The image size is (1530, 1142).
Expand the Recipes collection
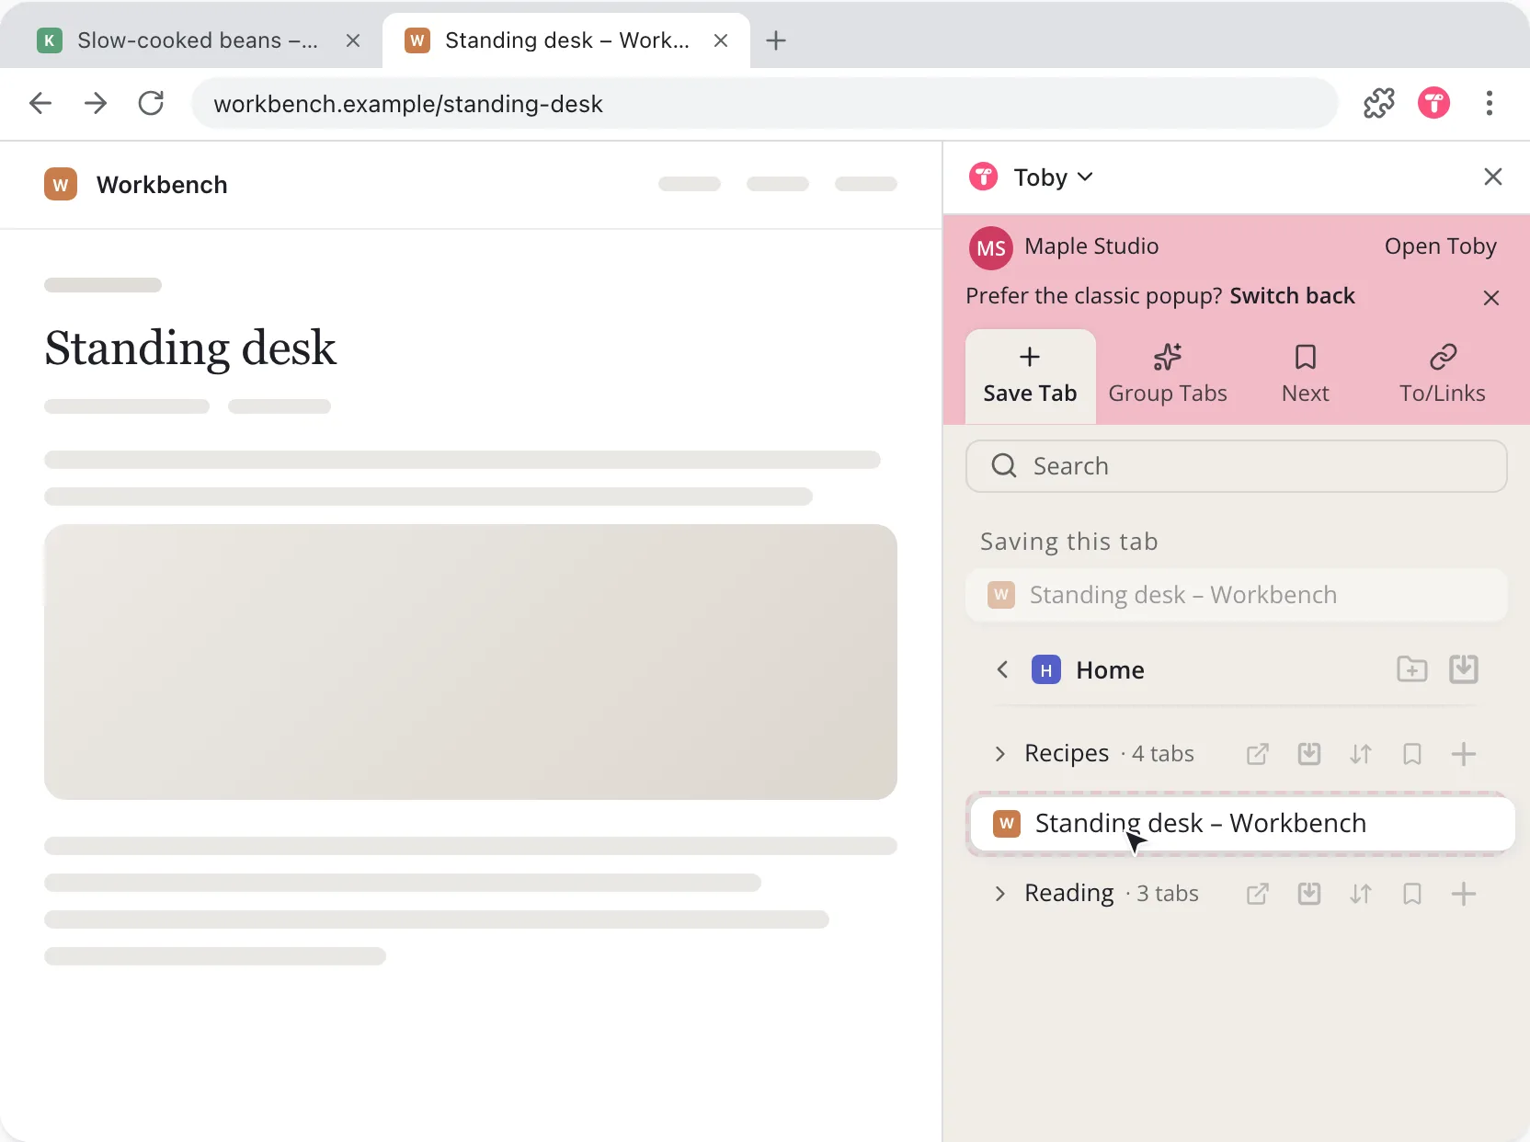[1000, 754]
